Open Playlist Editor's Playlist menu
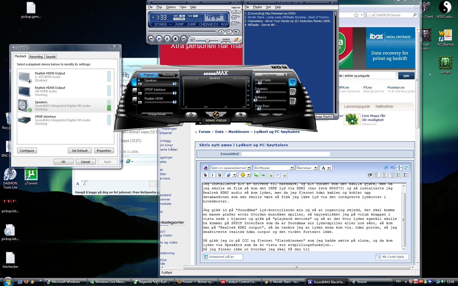Screen dimensions: 458x286 tap(257, 7)
